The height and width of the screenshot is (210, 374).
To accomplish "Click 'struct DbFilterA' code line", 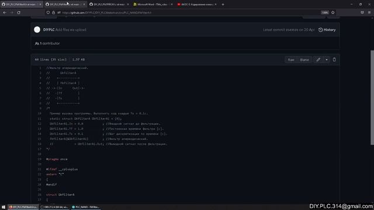I will point(60,194).
